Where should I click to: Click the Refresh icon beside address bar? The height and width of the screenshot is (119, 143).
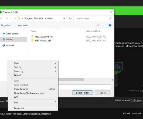coord(70,19)
